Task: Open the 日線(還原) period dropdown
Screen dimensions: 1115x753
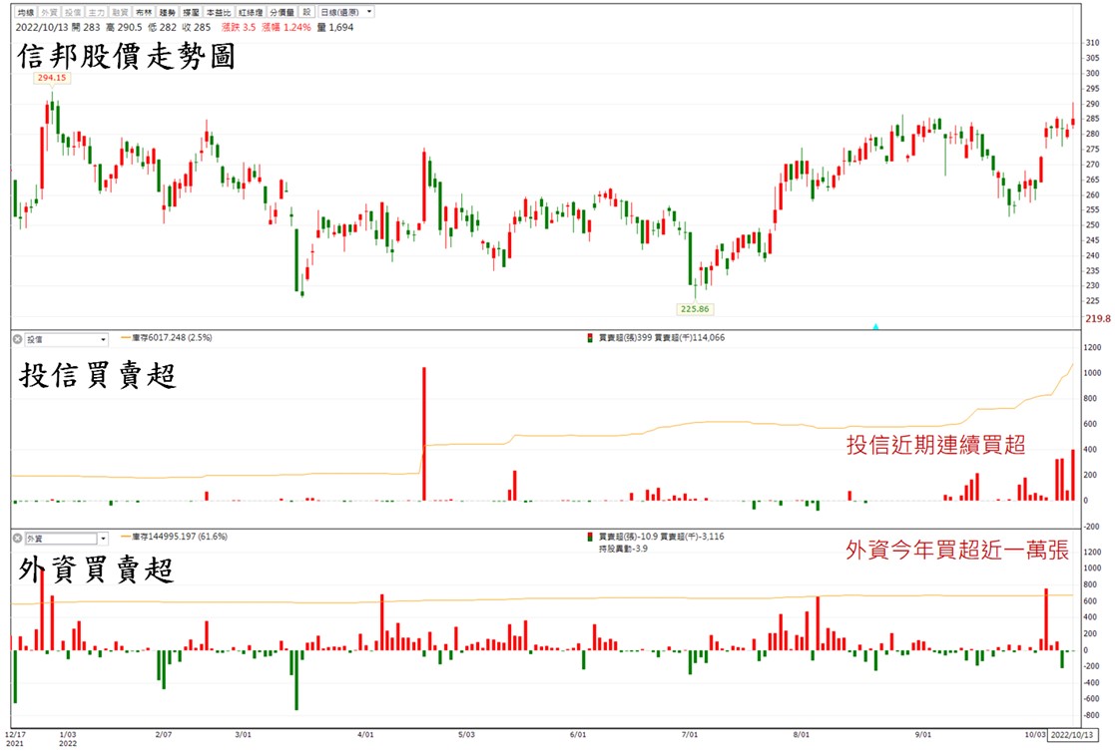Action: click(345, 12)
